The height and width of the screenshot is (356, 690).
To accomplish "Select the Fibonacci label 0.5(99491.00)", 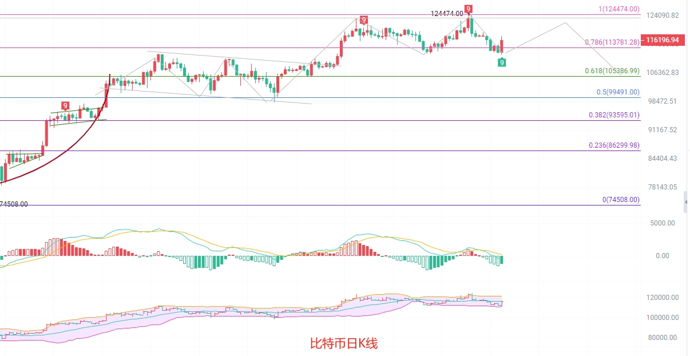I will (x=618, y=92).
